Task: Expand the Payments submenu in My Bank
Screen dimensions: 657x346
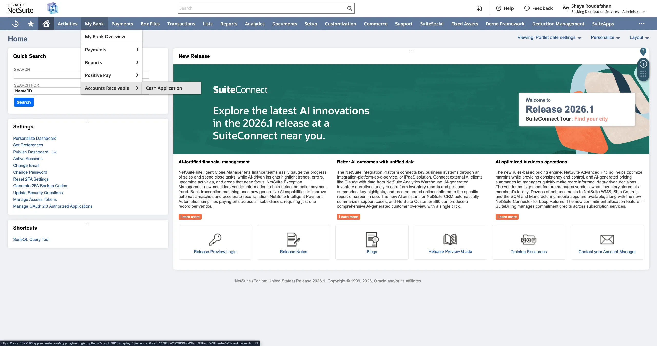Action: pos(112,50)
